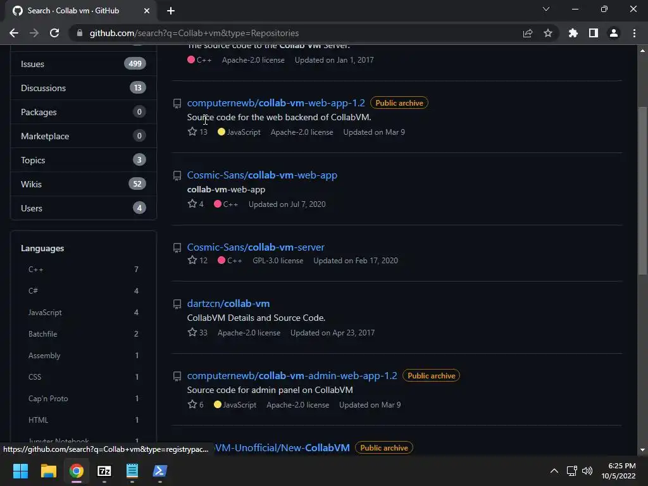Image resolution: width=648 pixels, height=486 pixels.
Task: Close the Search Collab vm GitHub tab
Action: (147, 11)
